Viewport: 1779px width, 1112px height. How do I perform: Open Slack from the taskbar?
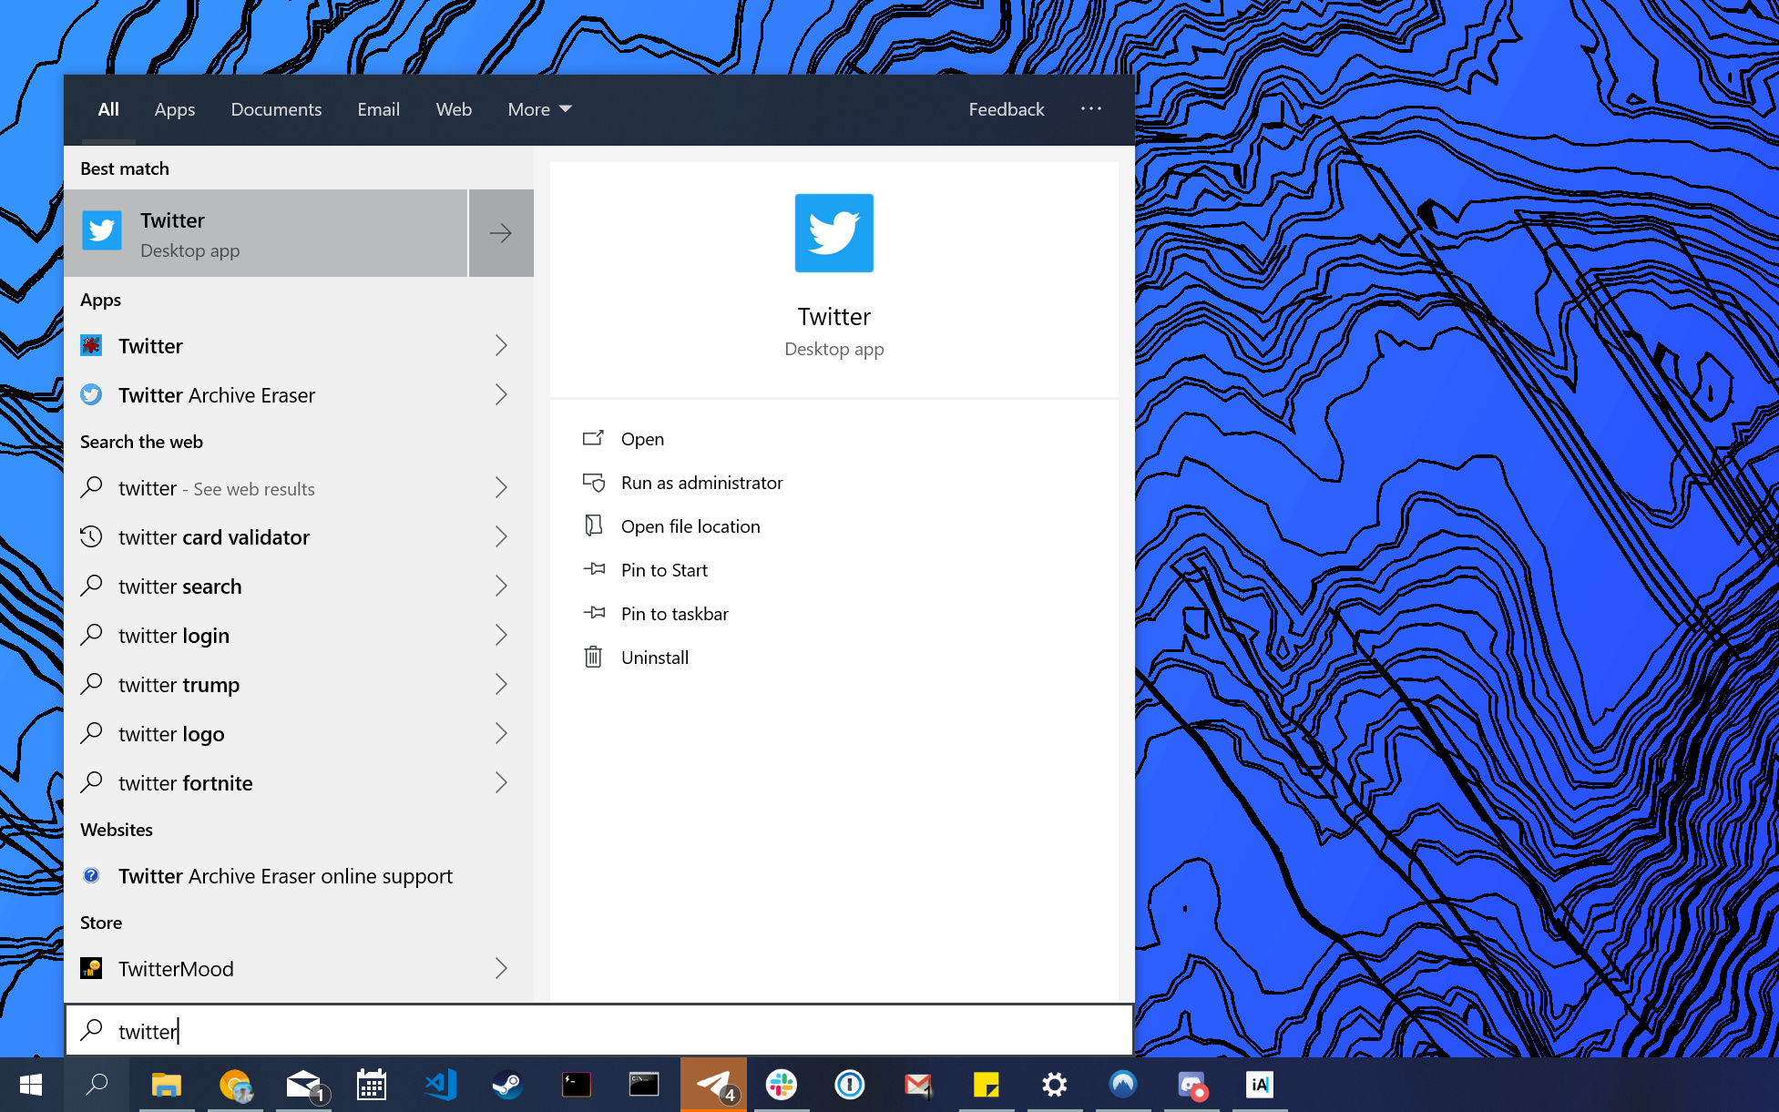tap(781, 1084)
